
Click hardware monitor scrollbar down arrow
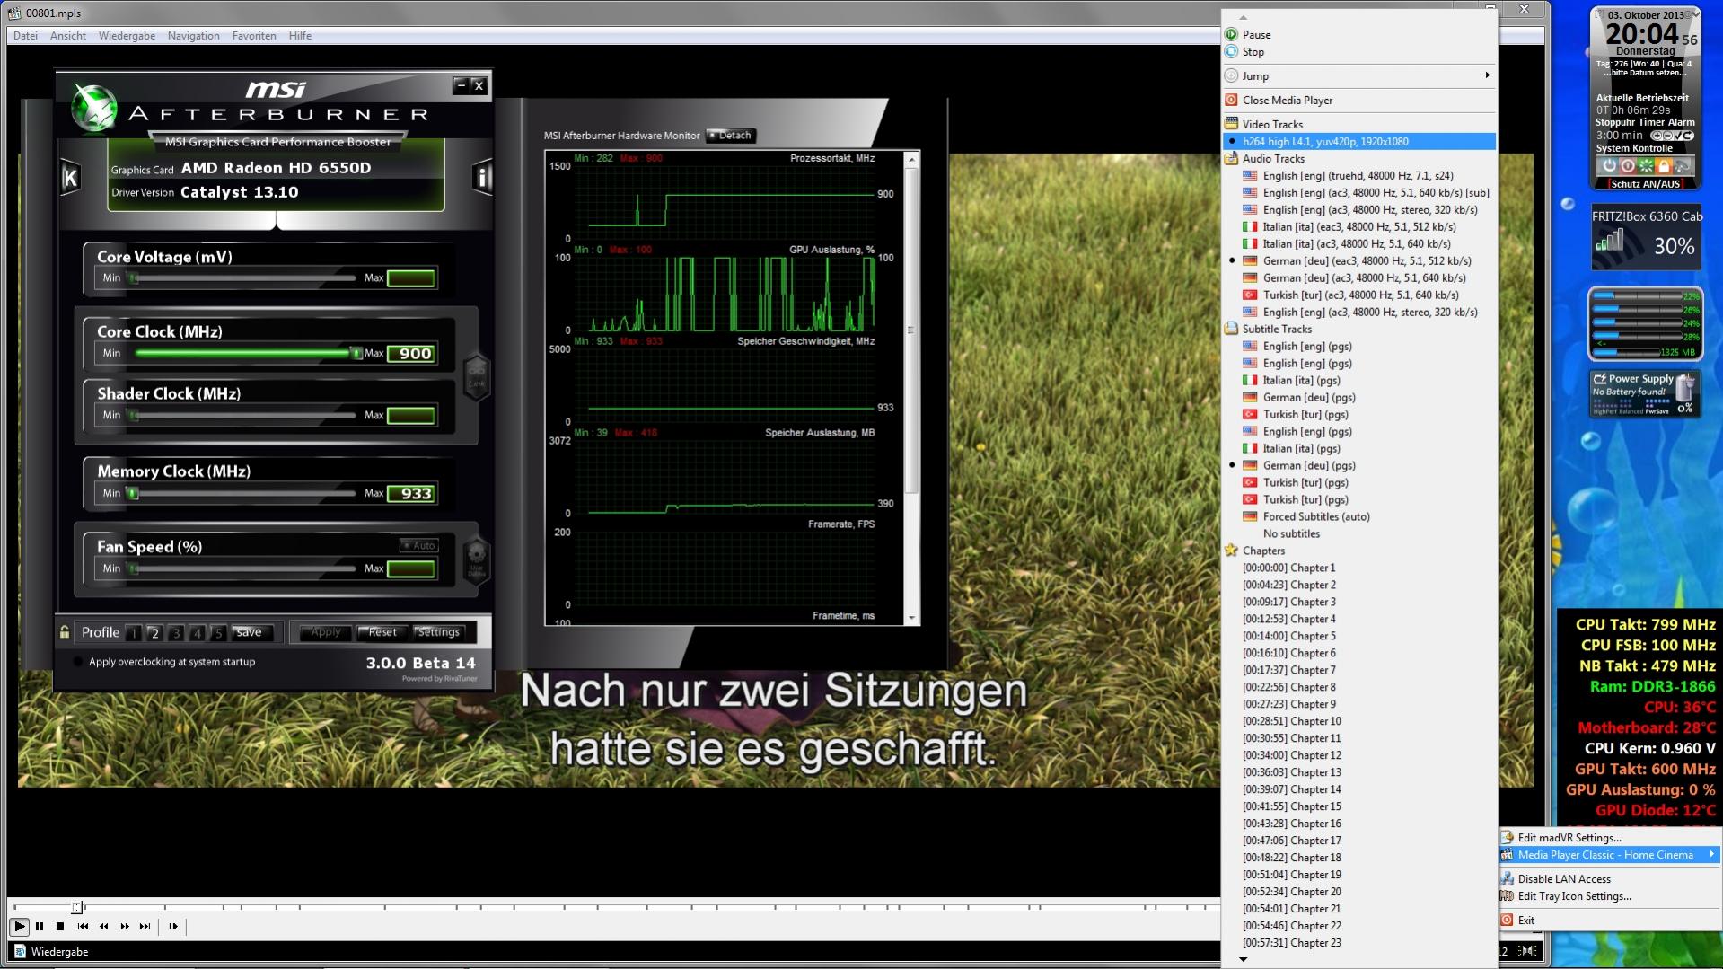pos(912,618)
